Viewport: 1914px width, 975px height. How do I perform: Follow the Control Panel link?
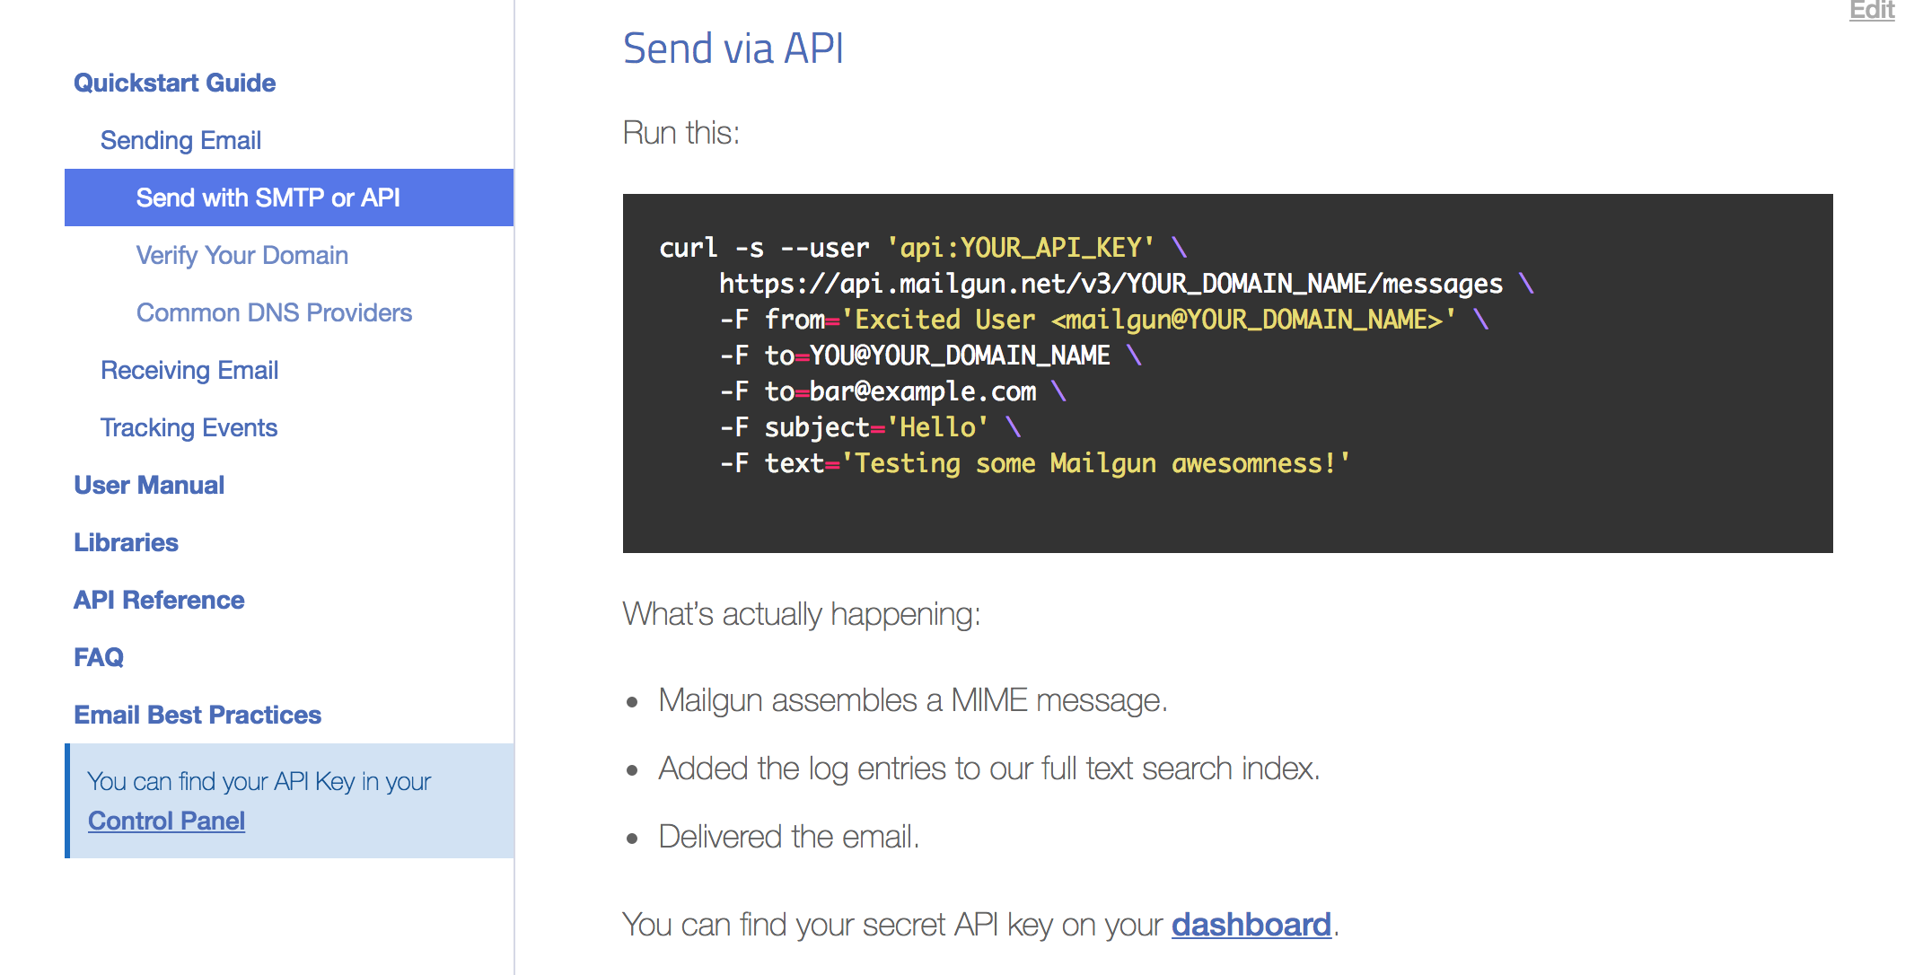[x=166, y=821]
